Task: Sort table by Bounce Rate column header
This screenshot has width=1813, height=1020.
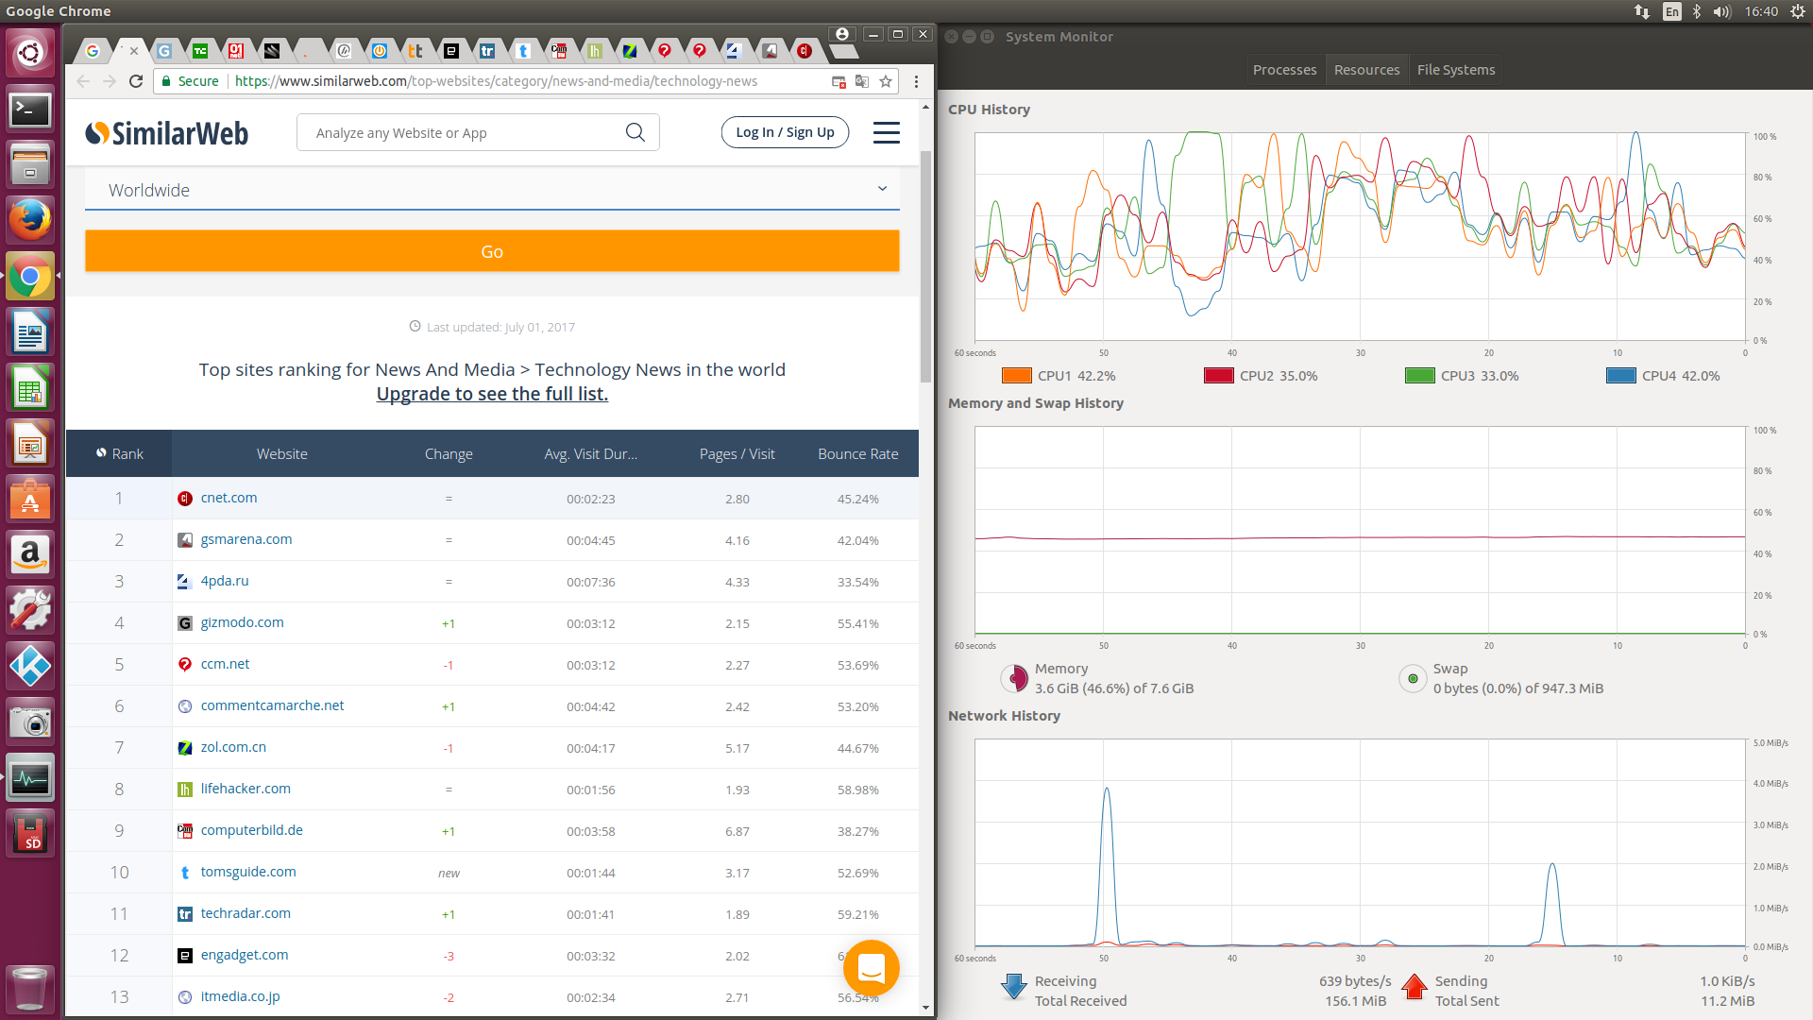Action: [857, 454]
